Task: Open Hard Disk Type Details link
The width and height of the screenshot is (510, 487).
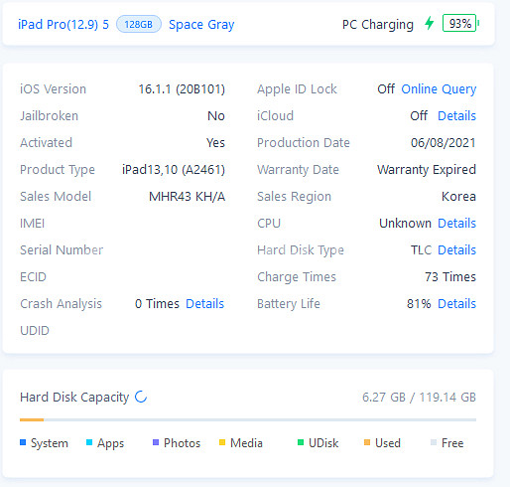Action: [x=456, y=250]
